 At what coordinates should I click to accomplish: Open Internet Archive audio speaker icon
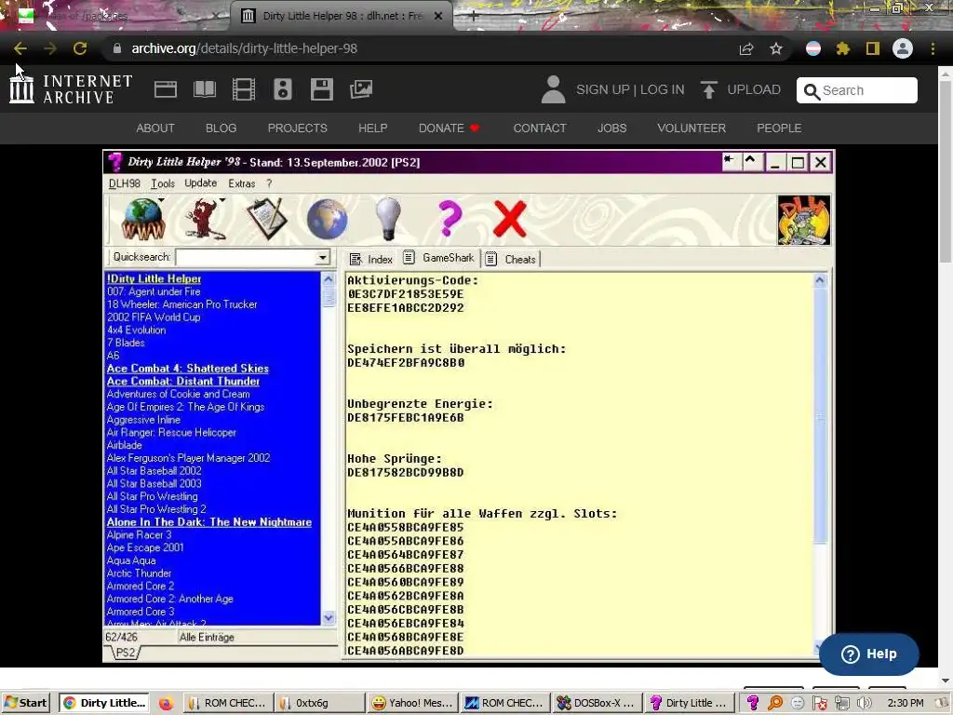(283, 89)
